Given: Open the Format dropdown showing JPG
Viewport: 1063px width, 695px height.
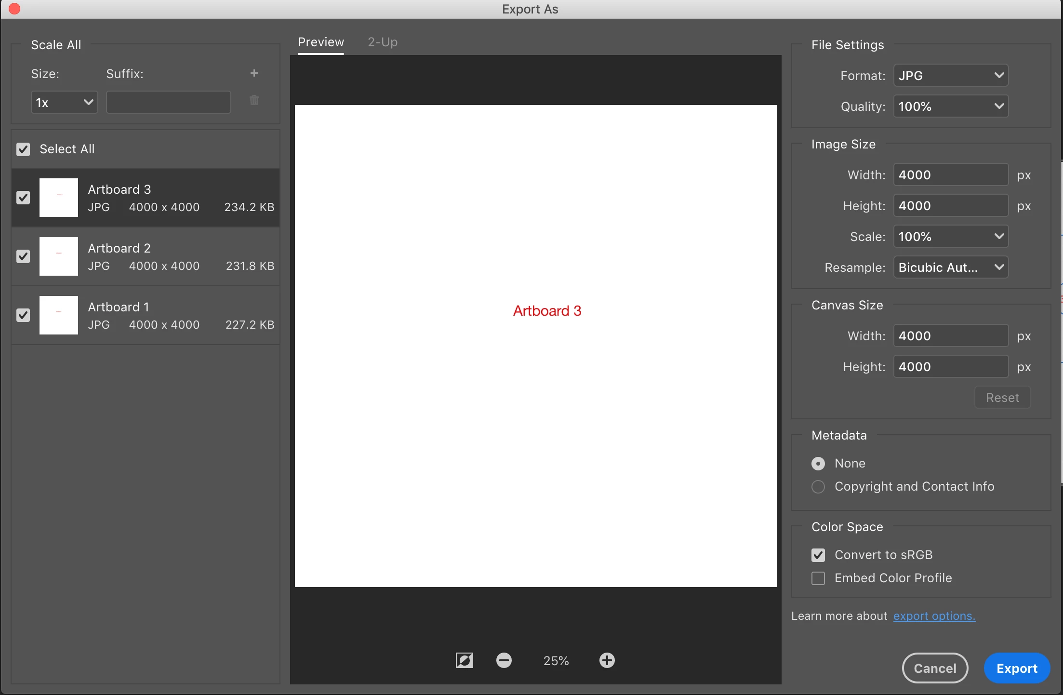Looking at the screenshot, I should tap(950, 76).
